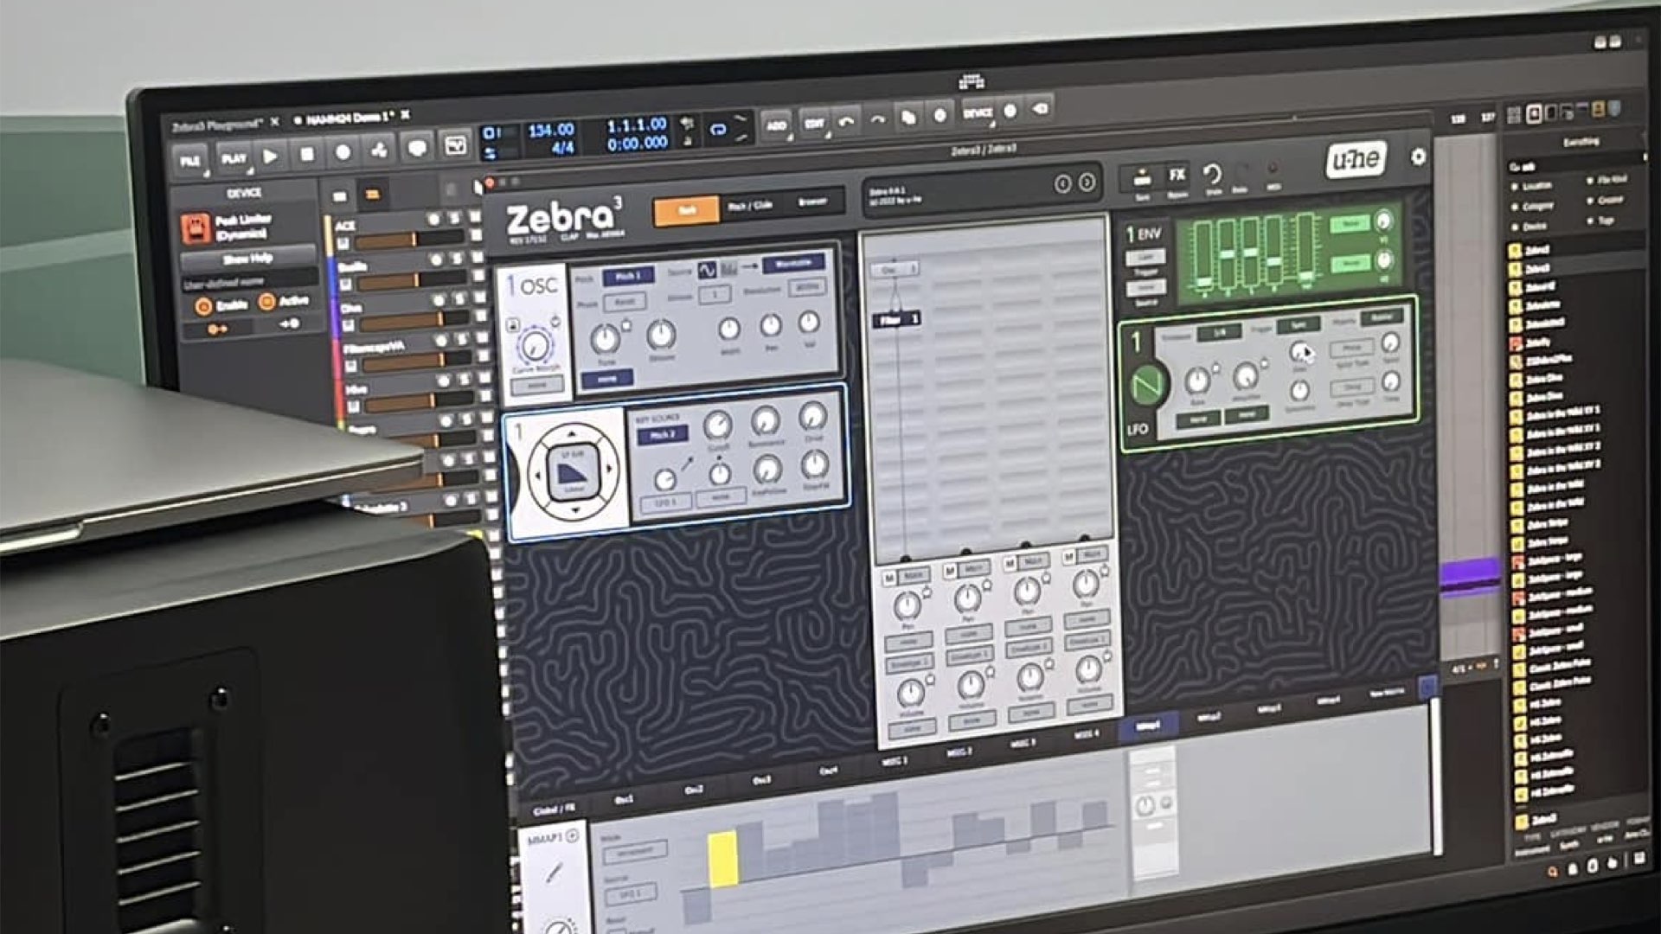Click the LFO triangle waveform circle

coord(1148,384)
